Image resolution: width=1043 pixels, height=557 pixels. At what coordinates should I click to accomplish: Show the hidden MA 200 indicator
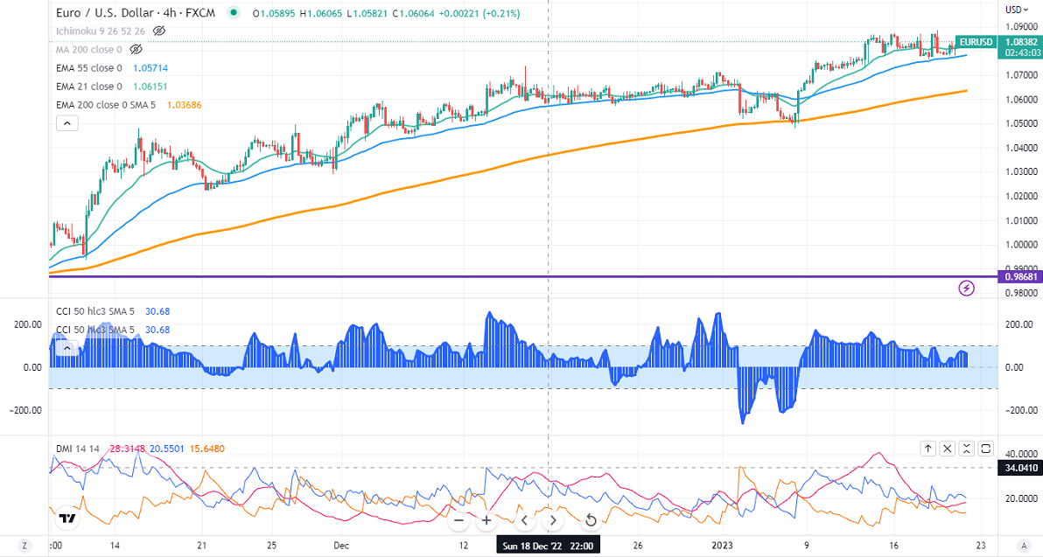pyautogui.click(x=136, y=49)
